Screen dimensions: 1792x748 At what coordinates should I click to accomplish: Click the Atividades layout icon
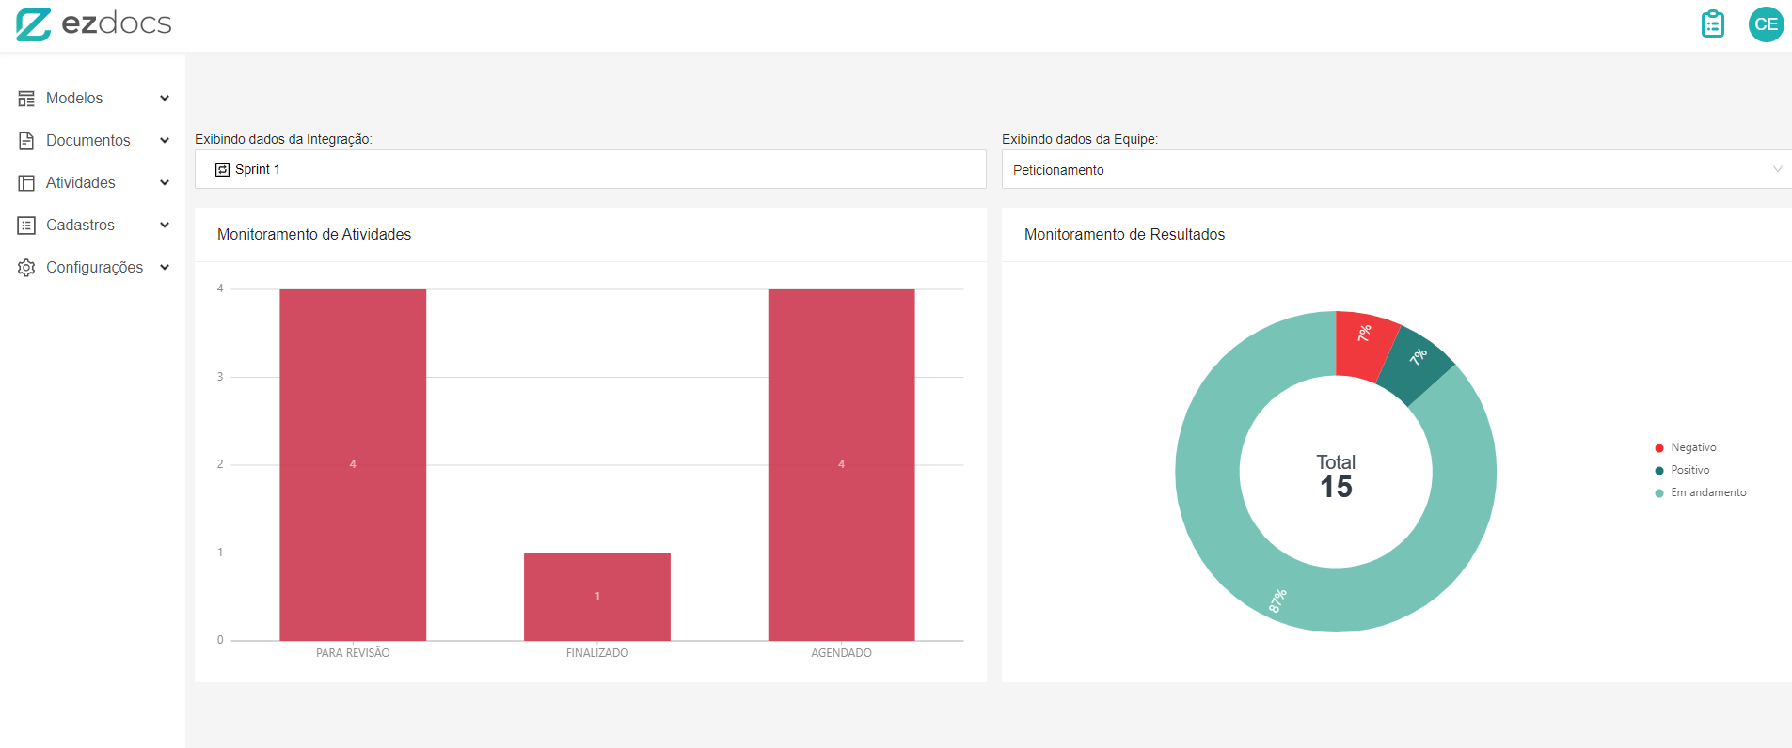coord(26,183)
